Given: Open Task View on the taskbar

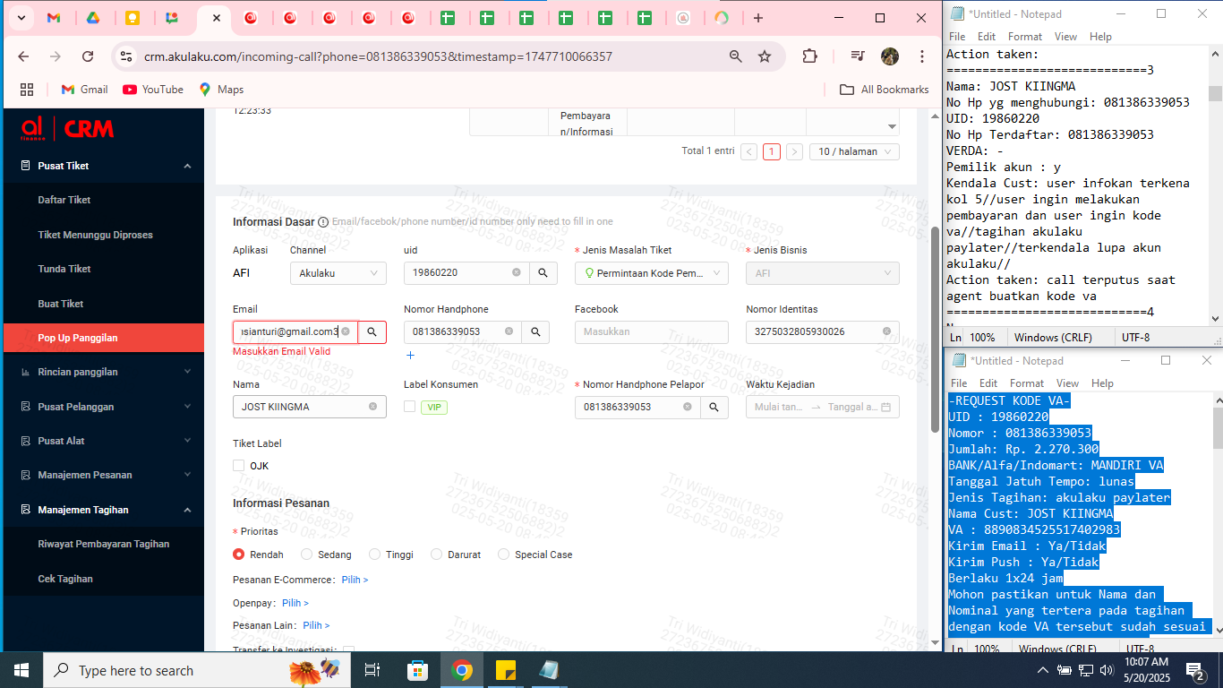Looking at the screenshot, I should coord(372,670).
